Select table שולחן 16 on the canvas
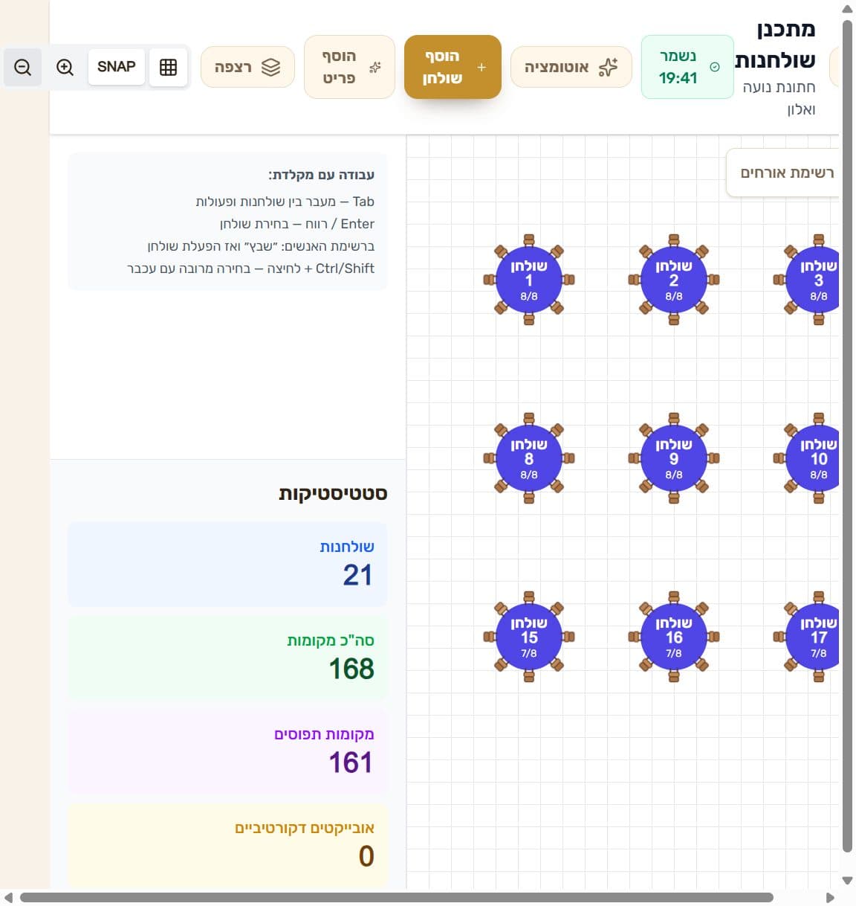This screenshot has height=906, width=856. pos(674,637)
